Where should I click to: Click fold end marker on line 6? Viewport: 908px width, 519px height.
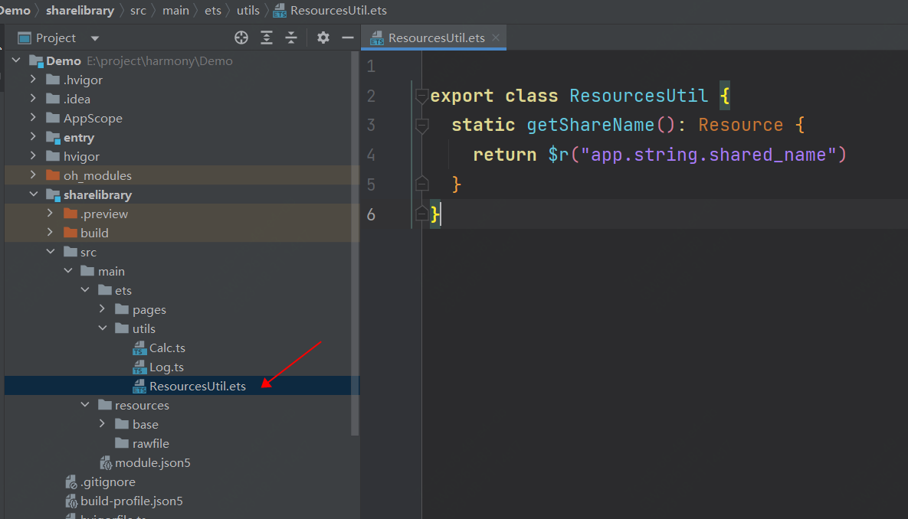(421, 214)
